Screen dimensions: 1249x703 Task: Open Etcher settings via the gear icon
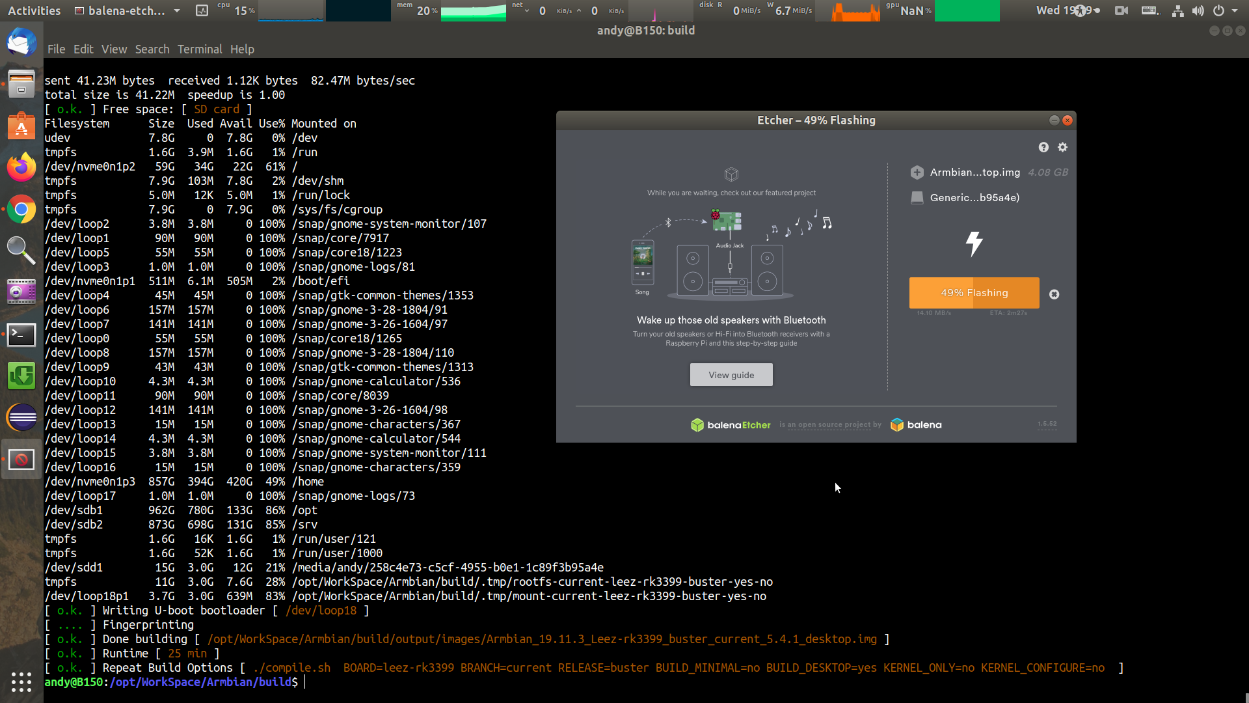pyautogui.click(x=1063, y=148)
